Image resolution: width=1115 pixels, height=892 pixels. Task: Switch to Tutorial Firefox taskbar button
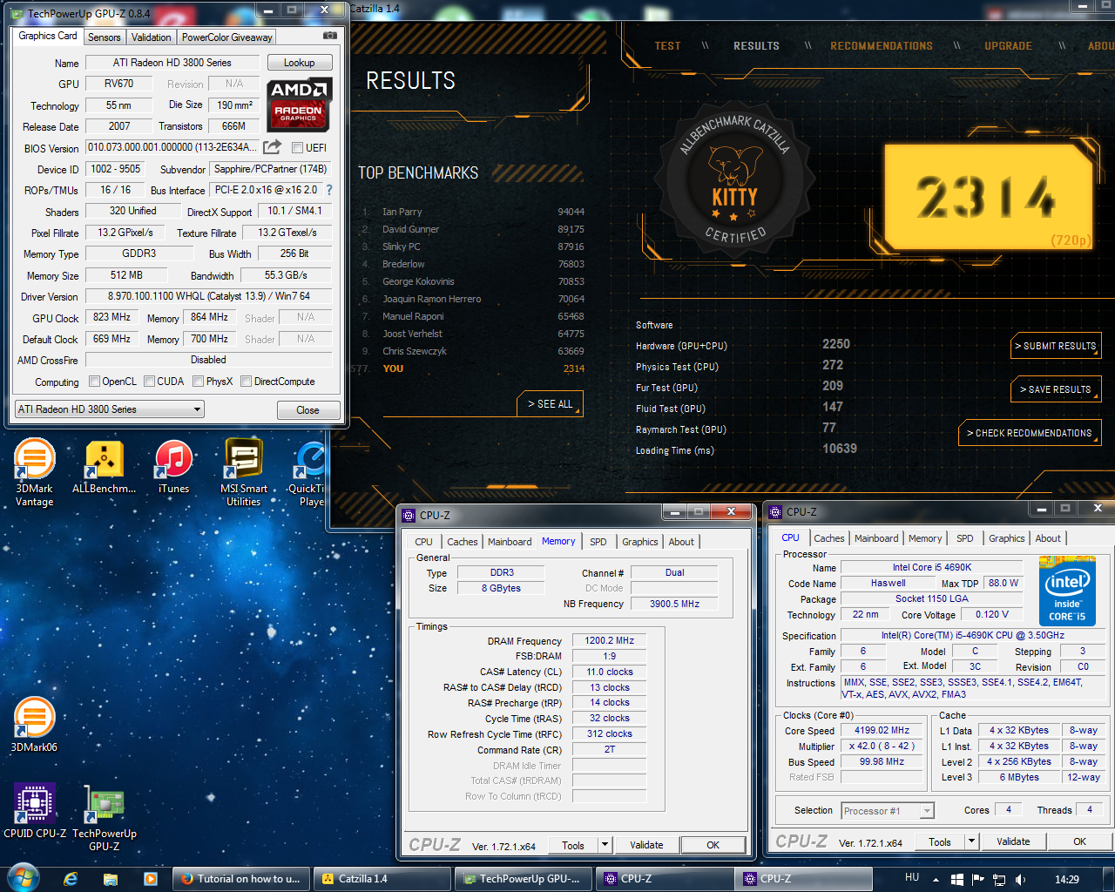[241, 879]
